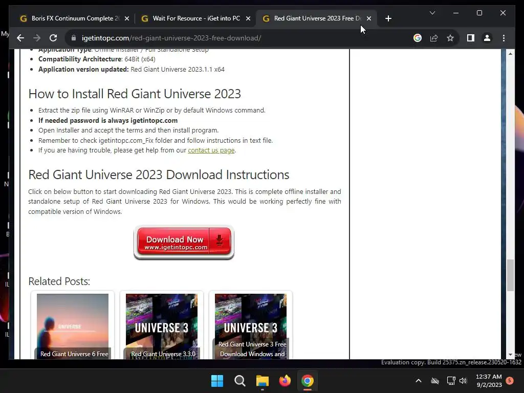Image resolution: width=524 pixels, height=393 pixels.
Task: Open network settings tray icon
Action: point(451,381)
